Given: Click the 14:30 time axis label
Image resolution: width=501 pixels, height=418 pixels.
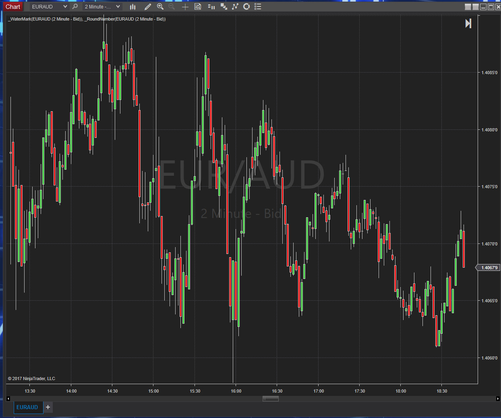Looking at the screenshot, I should [x=112, y=391].
